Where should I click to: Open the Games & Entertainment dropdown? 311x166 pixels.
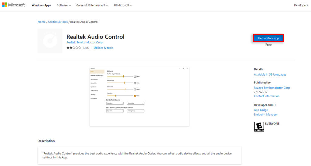[92, 5]
